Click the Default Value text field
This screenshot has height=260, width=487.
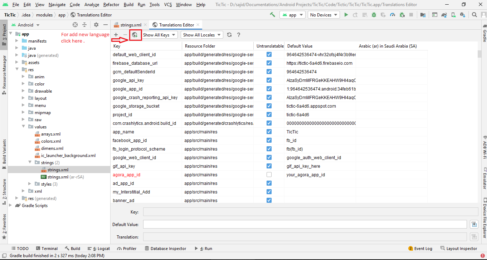(305, 224)
